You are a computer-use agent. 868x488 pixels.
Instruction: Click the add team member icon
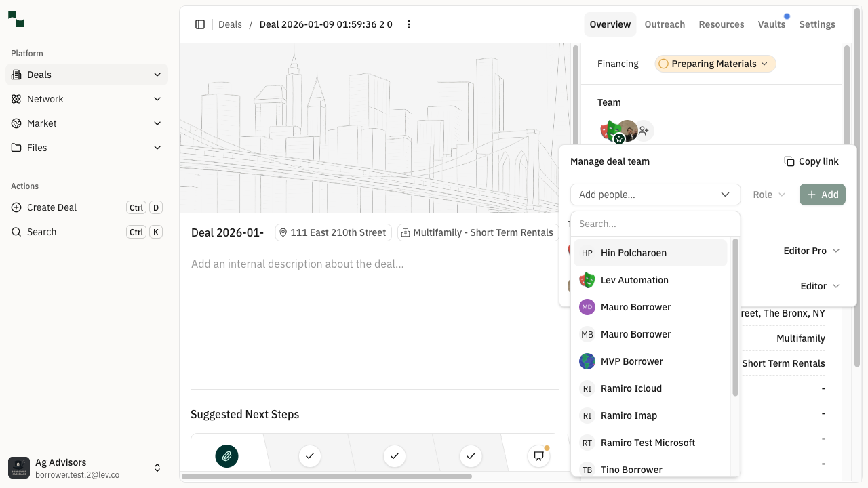pyautogui.click(x=643, y=130)
